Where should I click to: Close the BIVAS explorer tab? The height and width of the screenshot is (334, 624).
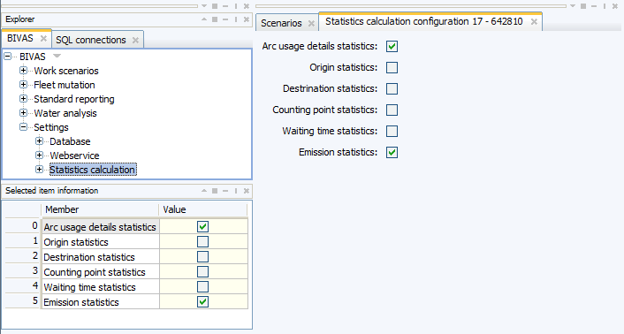click(44, 39)
